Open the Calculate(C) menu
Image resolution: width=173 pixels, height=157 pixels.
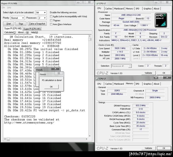point(10,32)
